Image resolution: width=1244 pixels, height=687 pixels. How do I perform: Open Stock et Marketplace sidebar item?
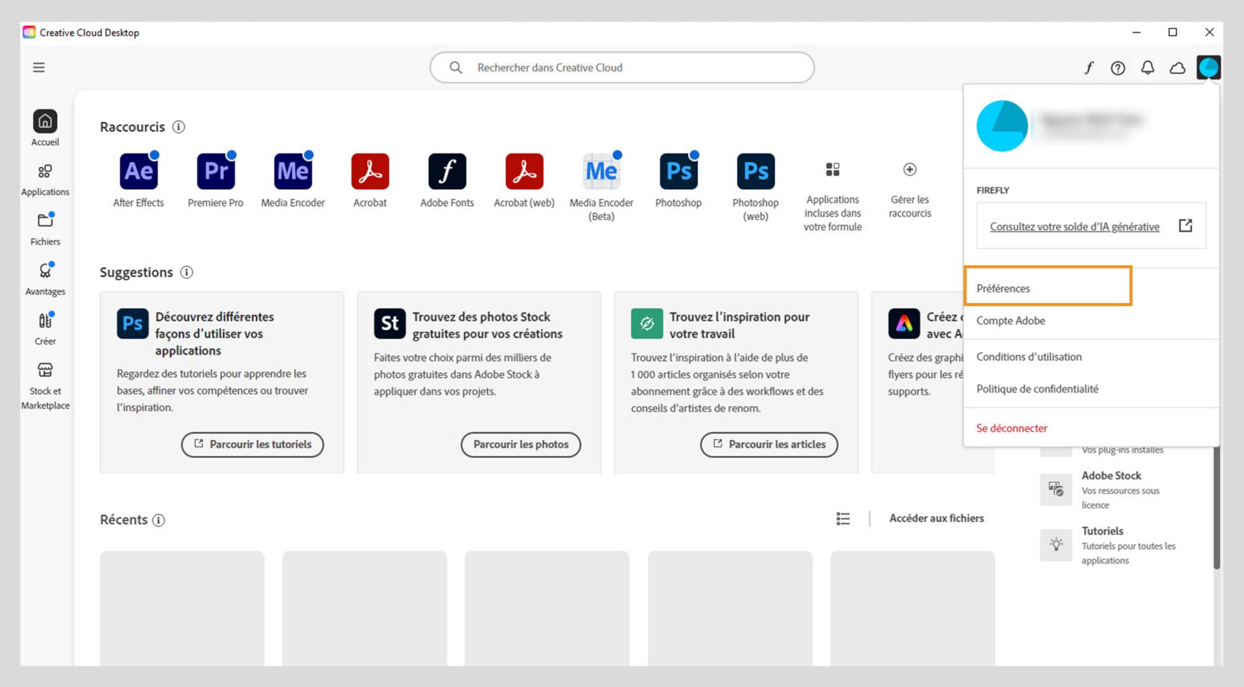45,387
